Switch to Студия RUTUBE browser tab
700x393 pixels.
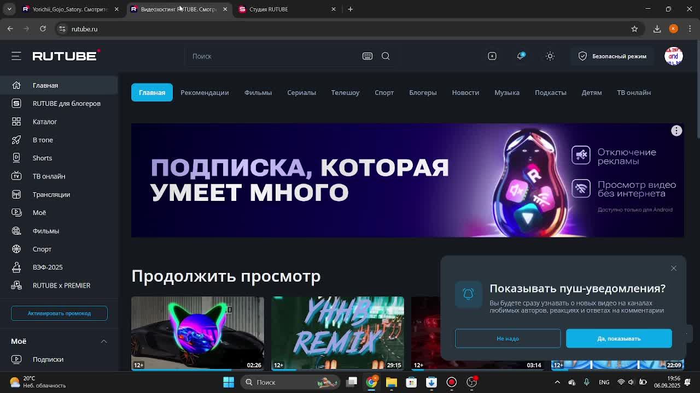[287, 9]
